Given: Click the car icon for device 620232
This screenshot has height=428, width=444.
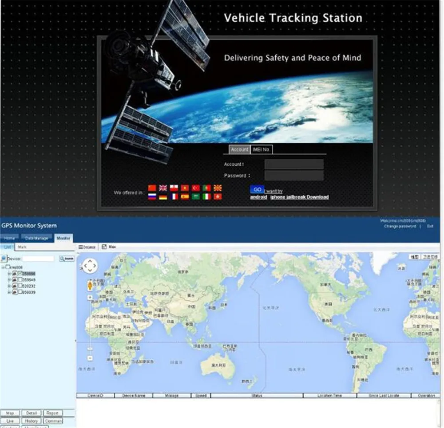Looking at the screenshot, I should (15, 286).
